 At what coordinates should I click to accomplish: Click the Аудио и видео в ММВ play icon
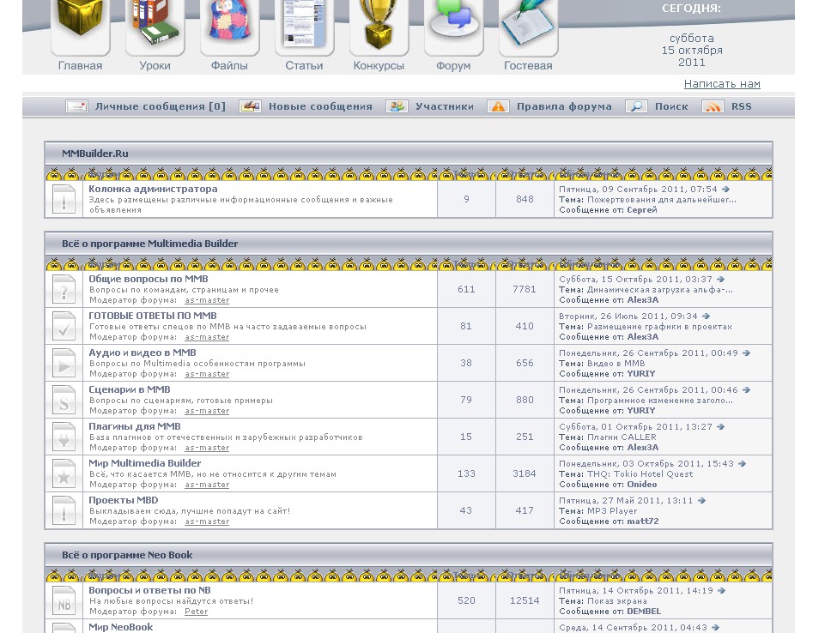(64, 363)
